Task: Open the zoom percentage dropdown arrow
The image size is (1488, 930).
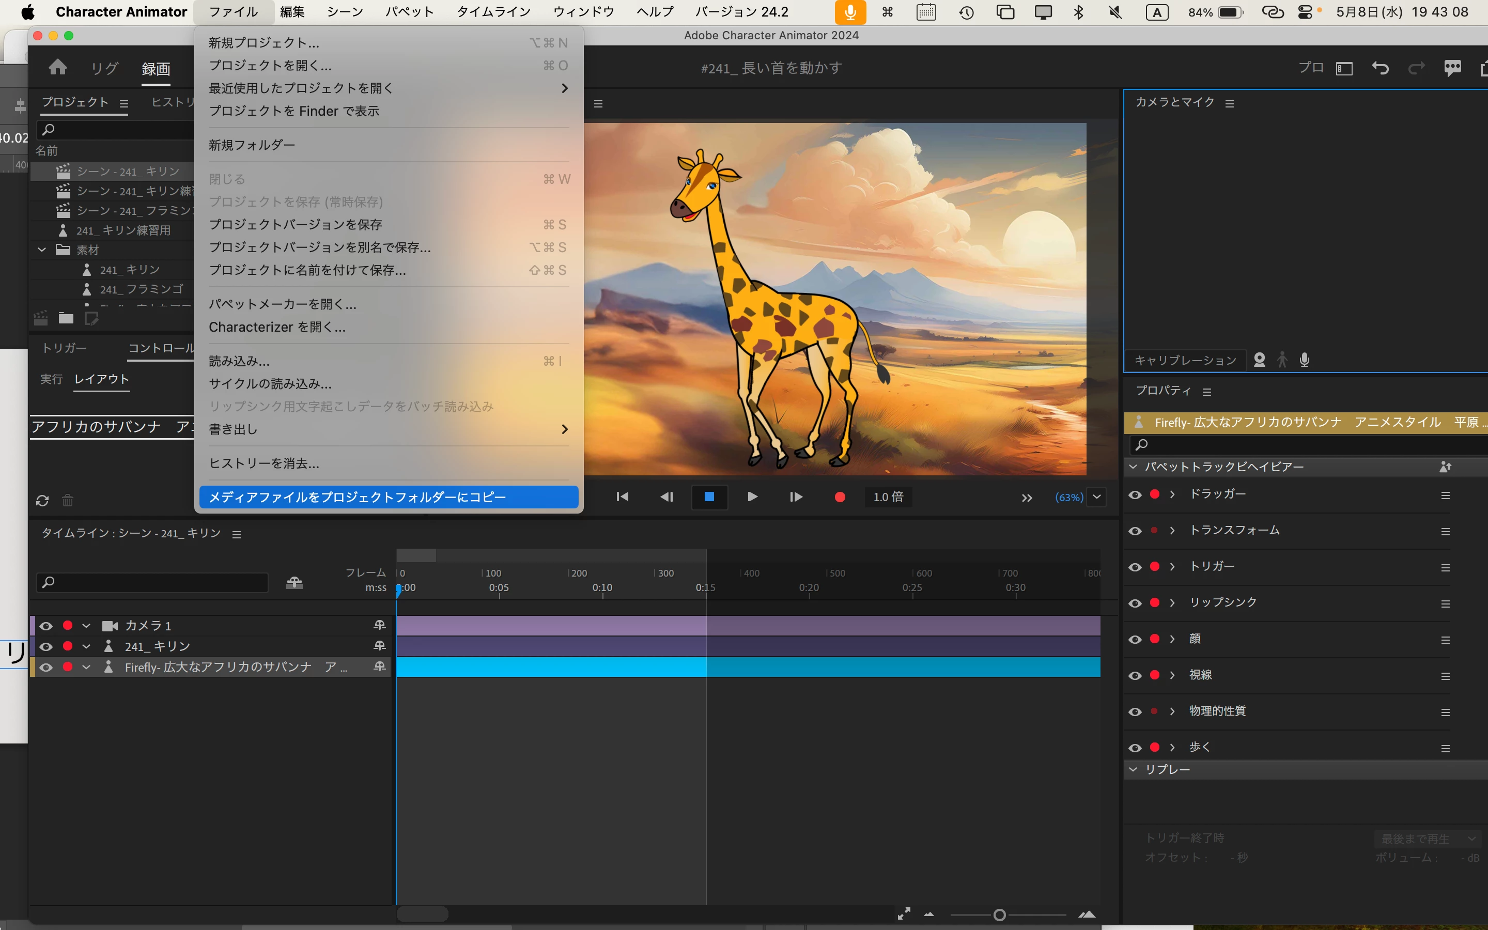Action: coord(1096,497)
